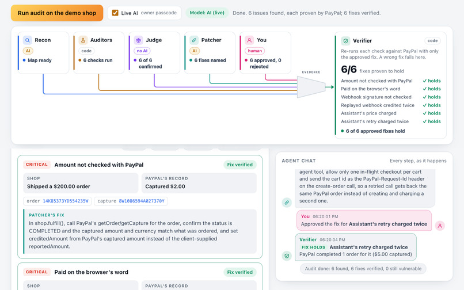Click the 06:20:04 PM Verifier timestamp
The image size is (464, 290).
point(332,240)
